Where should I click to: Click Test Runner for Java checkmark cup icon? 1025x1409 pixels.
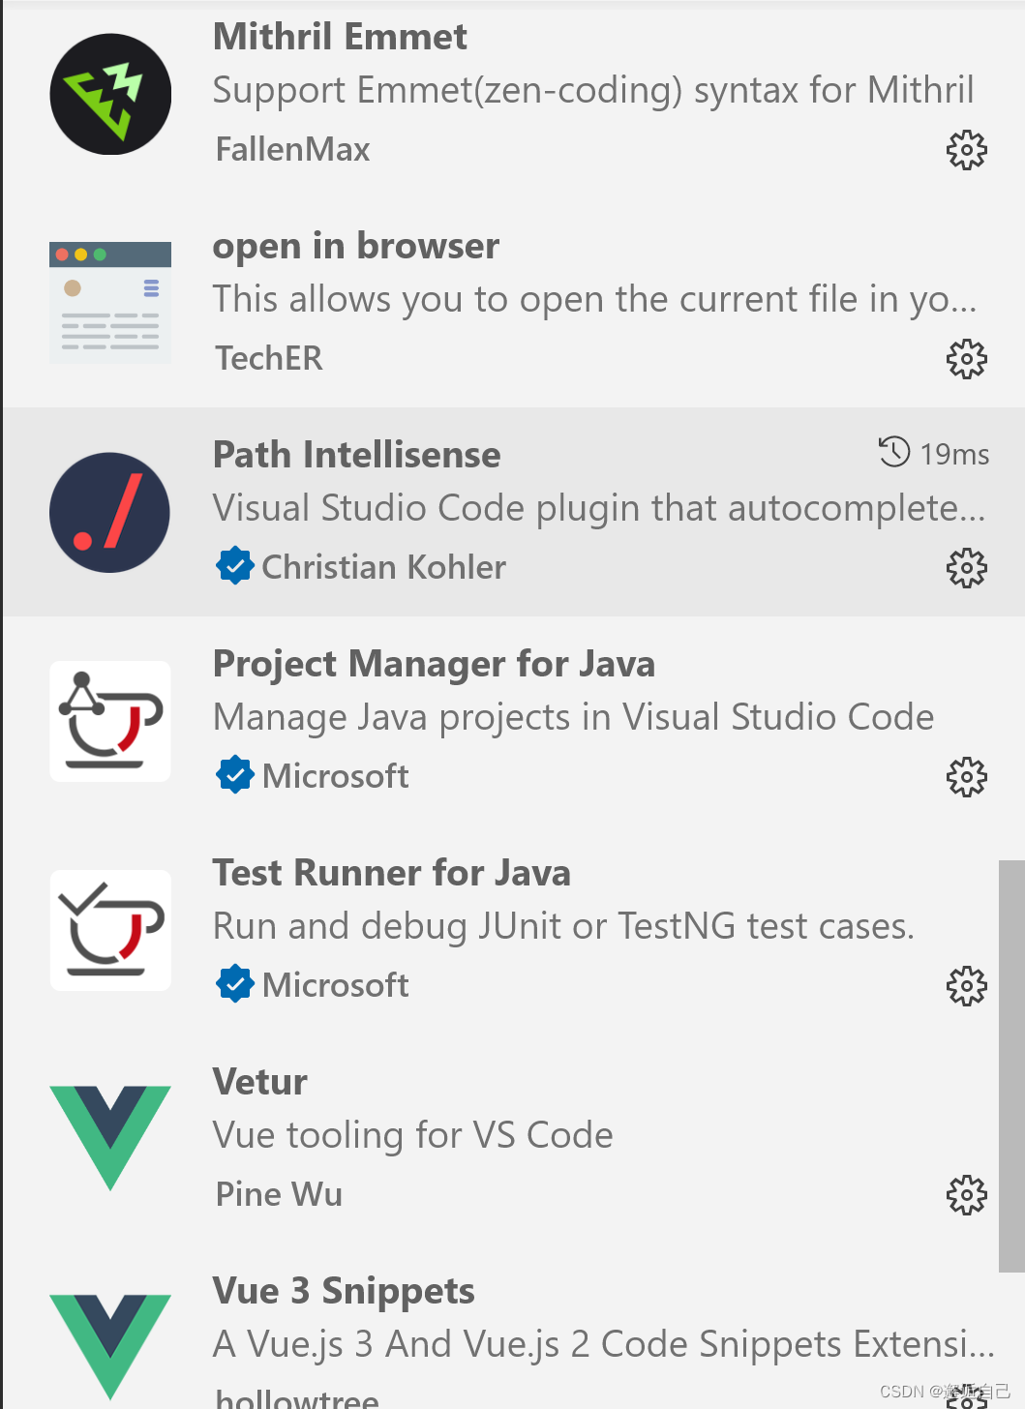coord(110,930)
